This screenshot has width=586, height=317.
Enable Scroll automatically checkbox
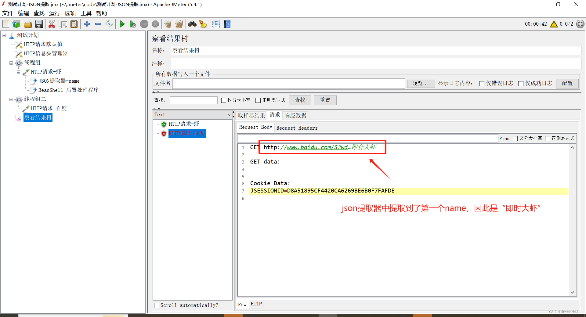pos(157,305)
